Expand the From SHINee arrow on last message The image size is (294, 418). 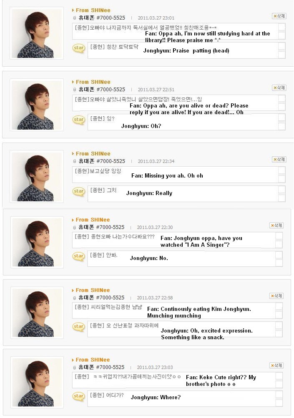(73, 360)
